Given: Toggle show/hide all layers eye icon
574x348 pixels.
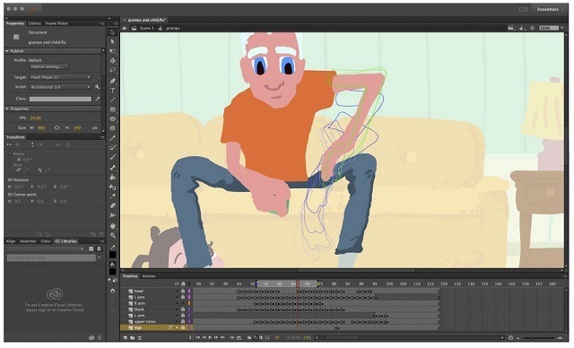Looking at the screenshot, I should (x=177, y=284).
